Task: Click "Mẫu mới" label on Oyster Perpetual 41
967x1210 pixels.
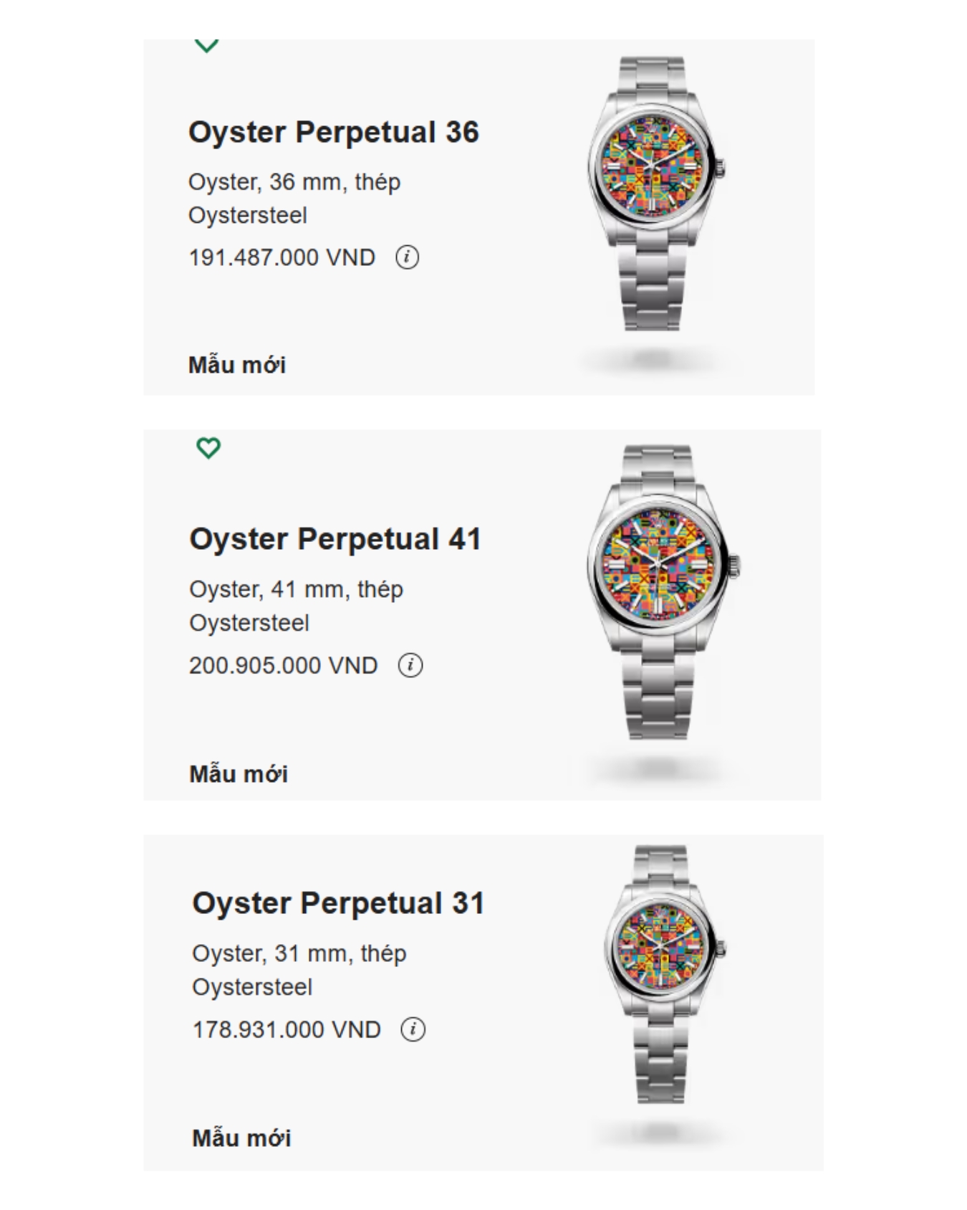Action: (x=239, y=774)
